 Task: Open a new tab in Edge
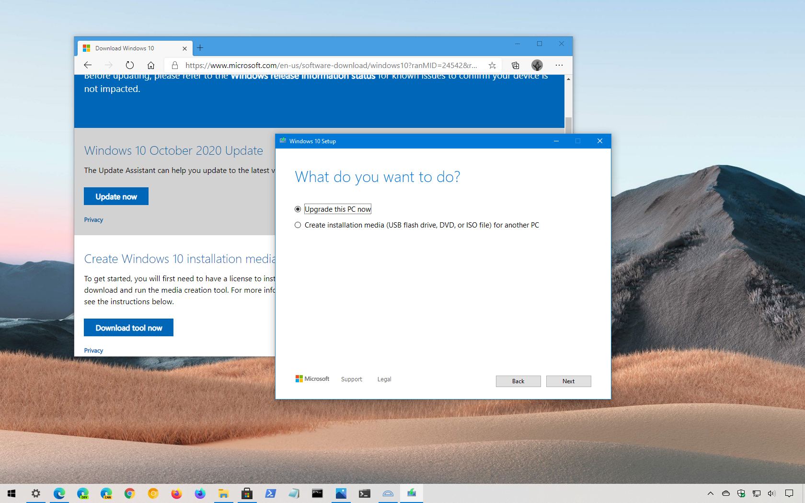pos(200,48)
